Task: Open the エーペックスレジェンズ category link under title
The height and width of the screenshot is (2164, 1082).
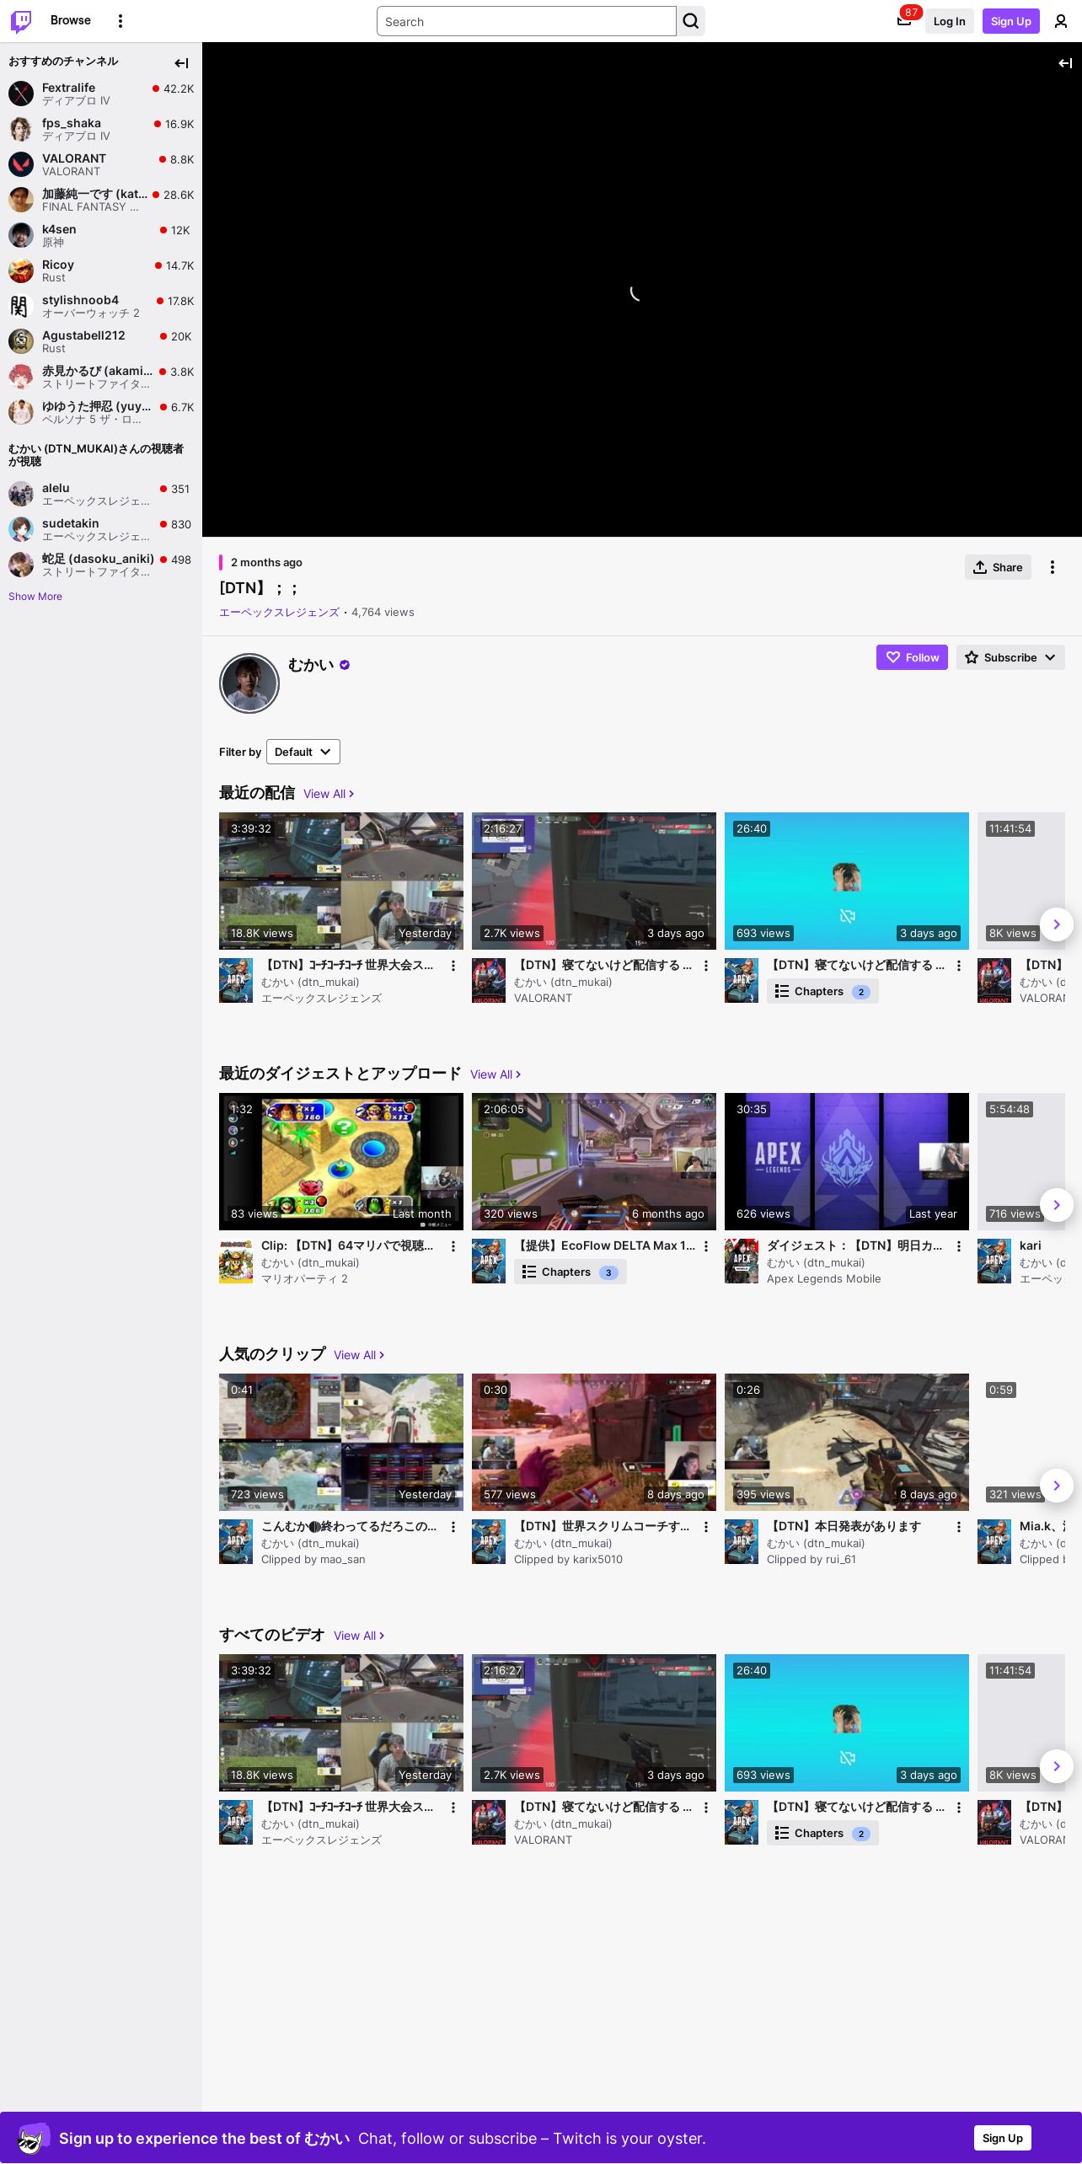Action: (x=279, y=613)
